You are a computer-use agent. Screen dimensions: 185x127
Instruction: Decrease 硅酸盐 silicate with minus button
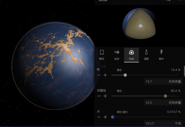click(x=99, y=96)
